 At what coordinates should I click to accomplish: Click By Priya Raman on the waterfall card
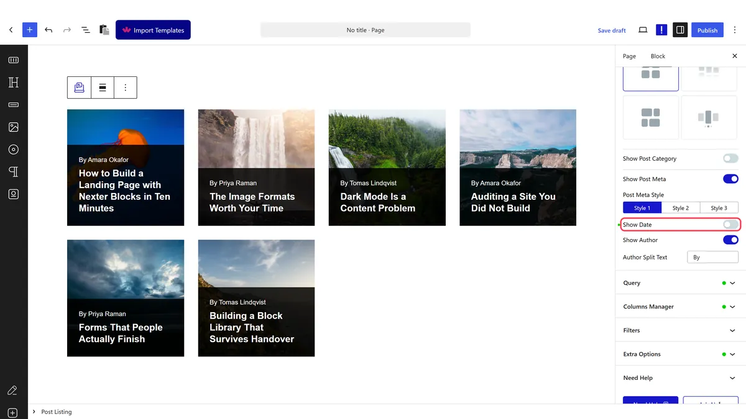[233, 183]
